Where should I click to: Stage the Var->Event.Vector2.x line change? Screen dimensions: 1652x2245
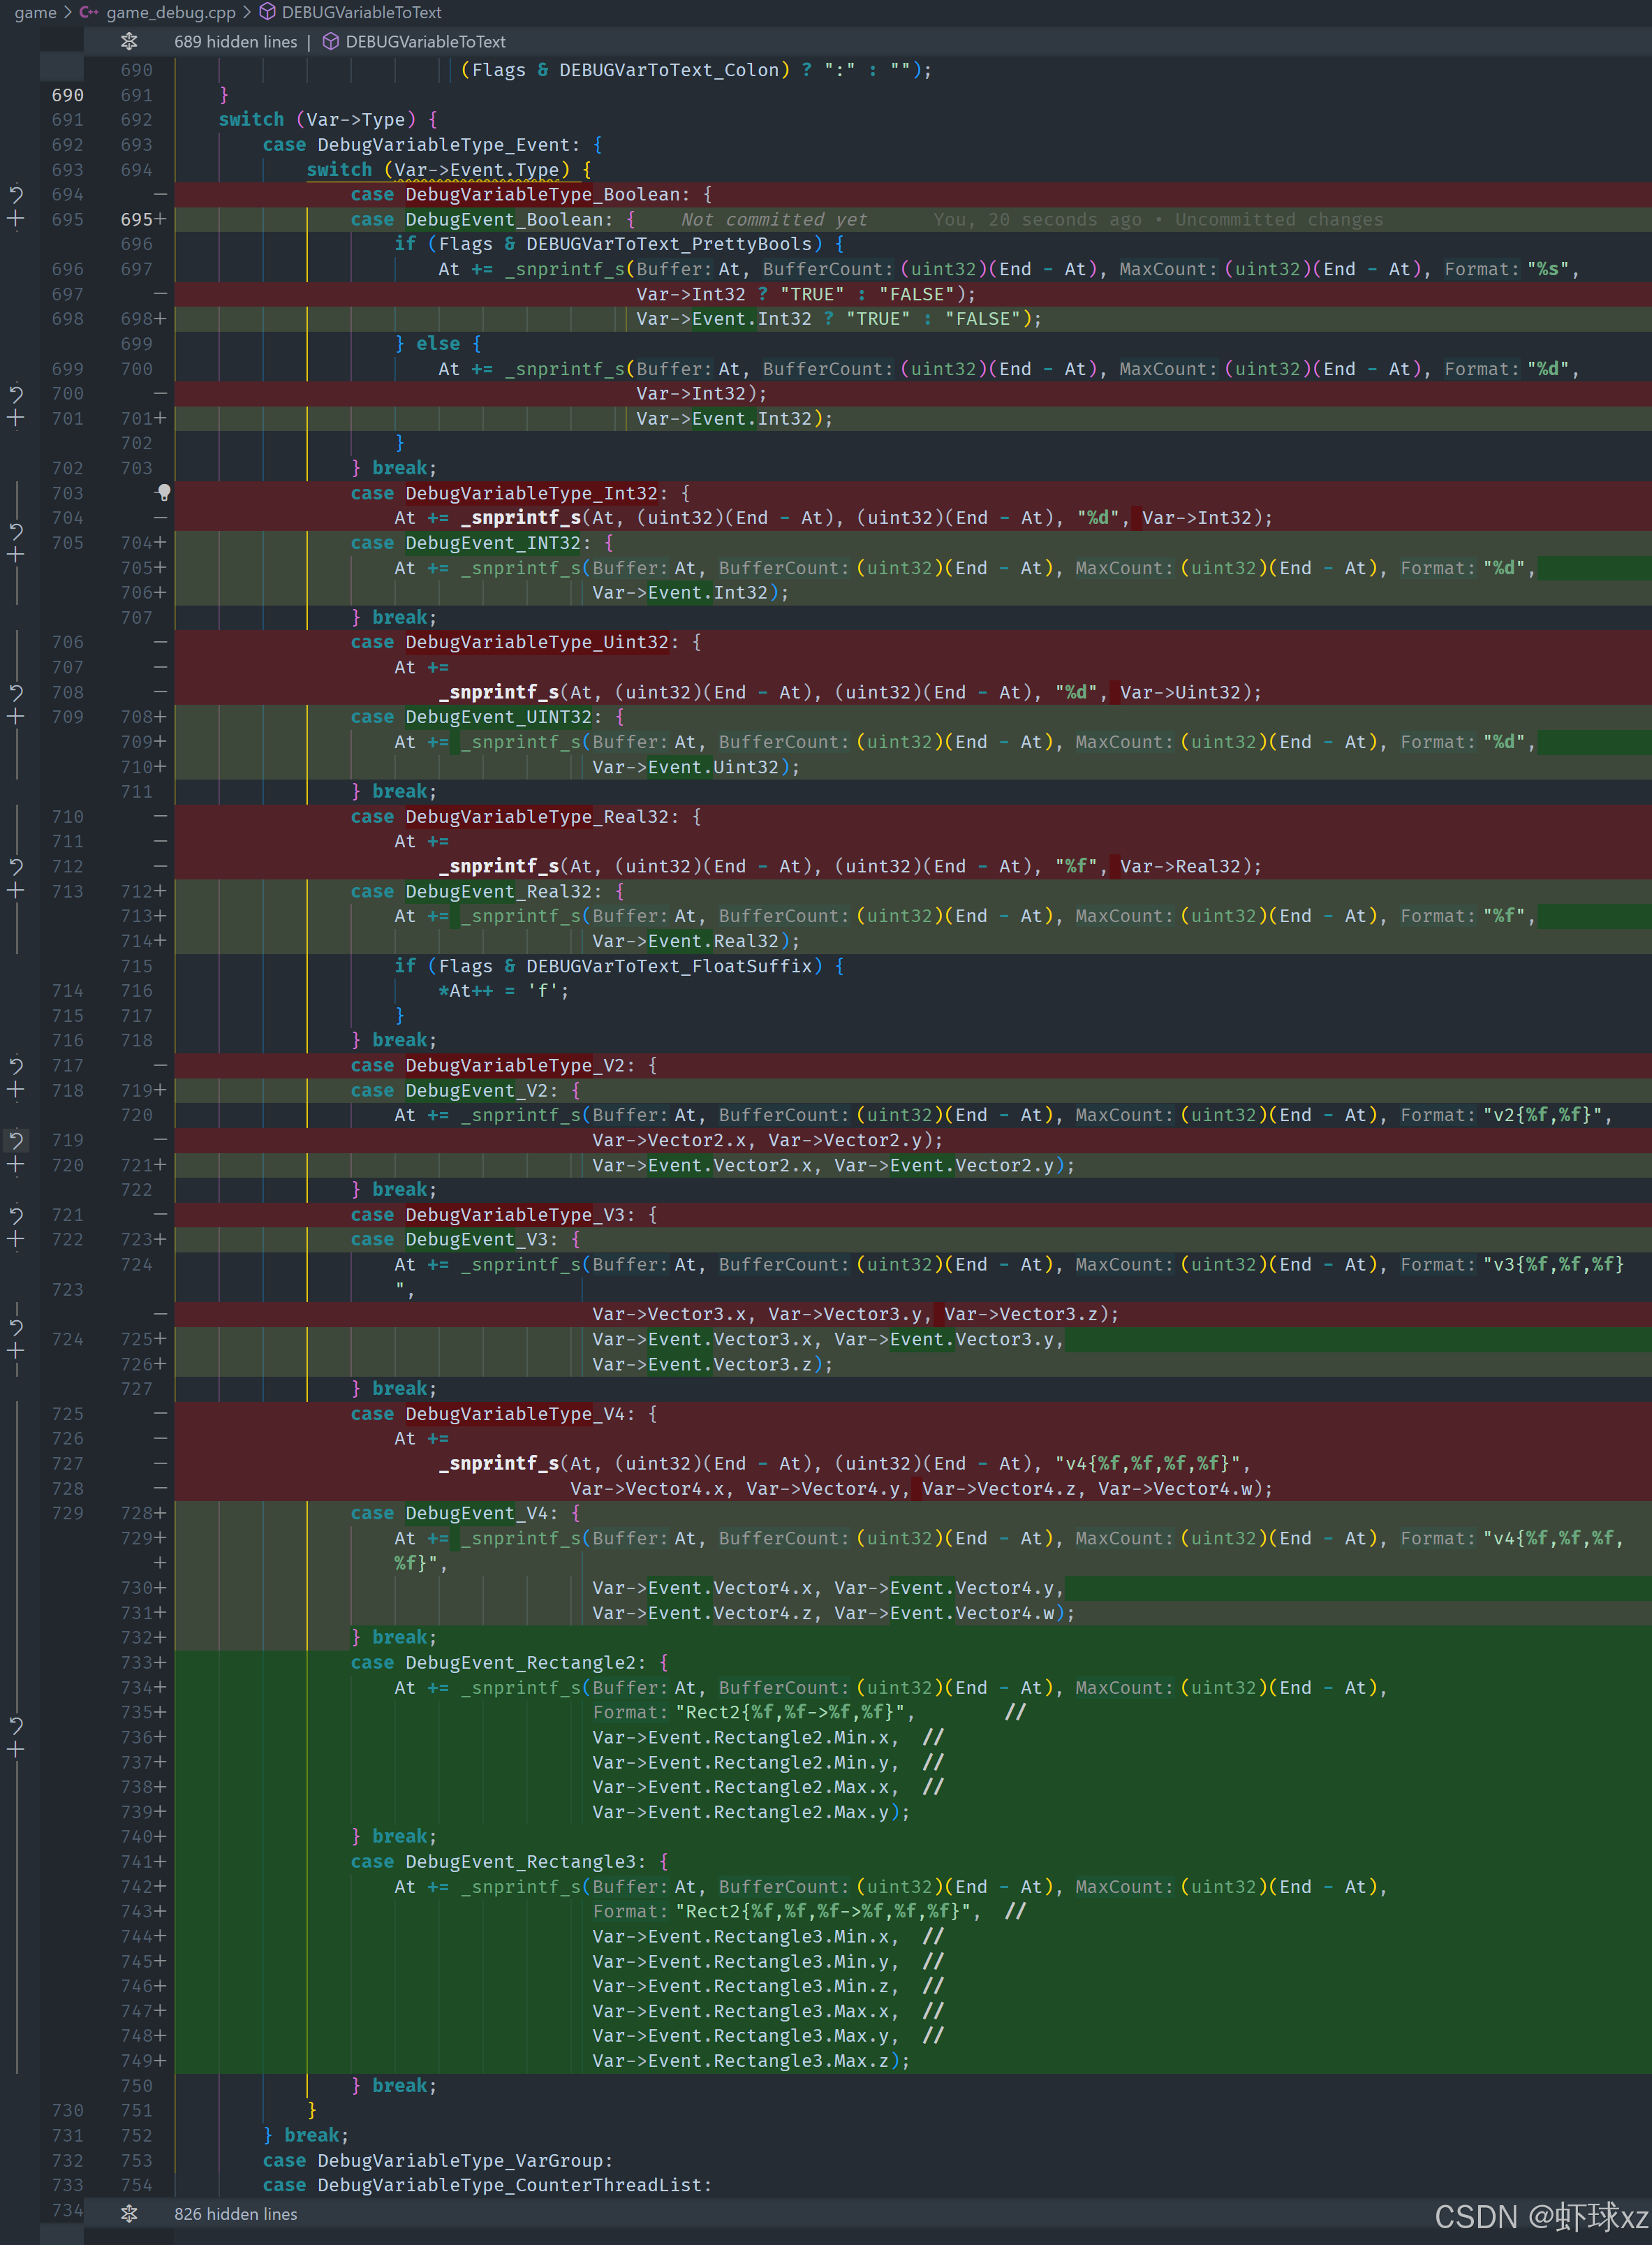(x=16, y=1164)
